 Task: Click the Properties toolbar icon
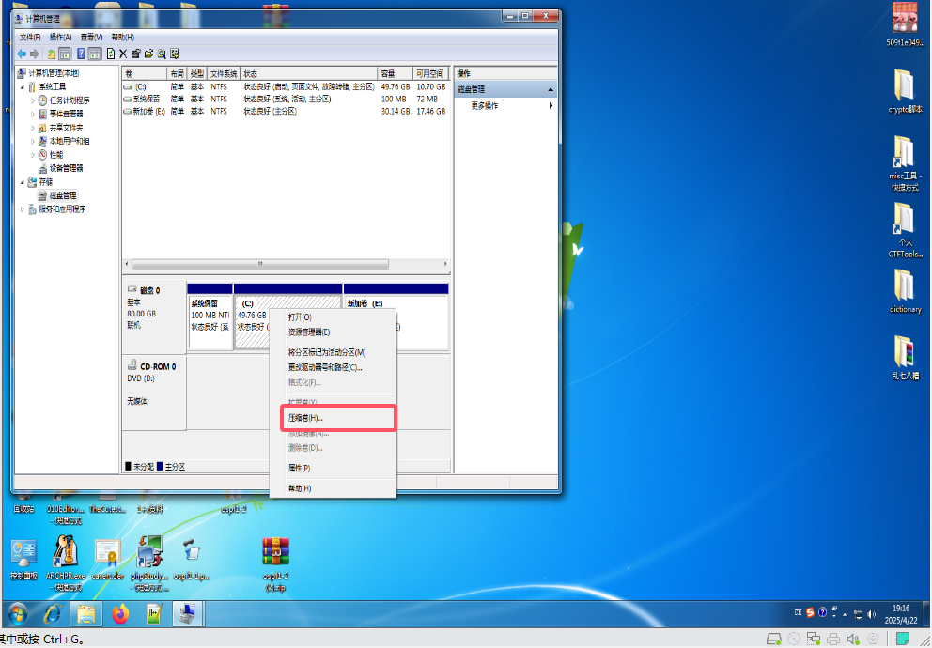pos(136,54)
